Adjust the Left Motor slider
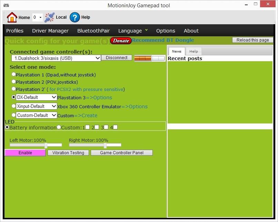This screenshot has width=278, height=222. (46, 145)
